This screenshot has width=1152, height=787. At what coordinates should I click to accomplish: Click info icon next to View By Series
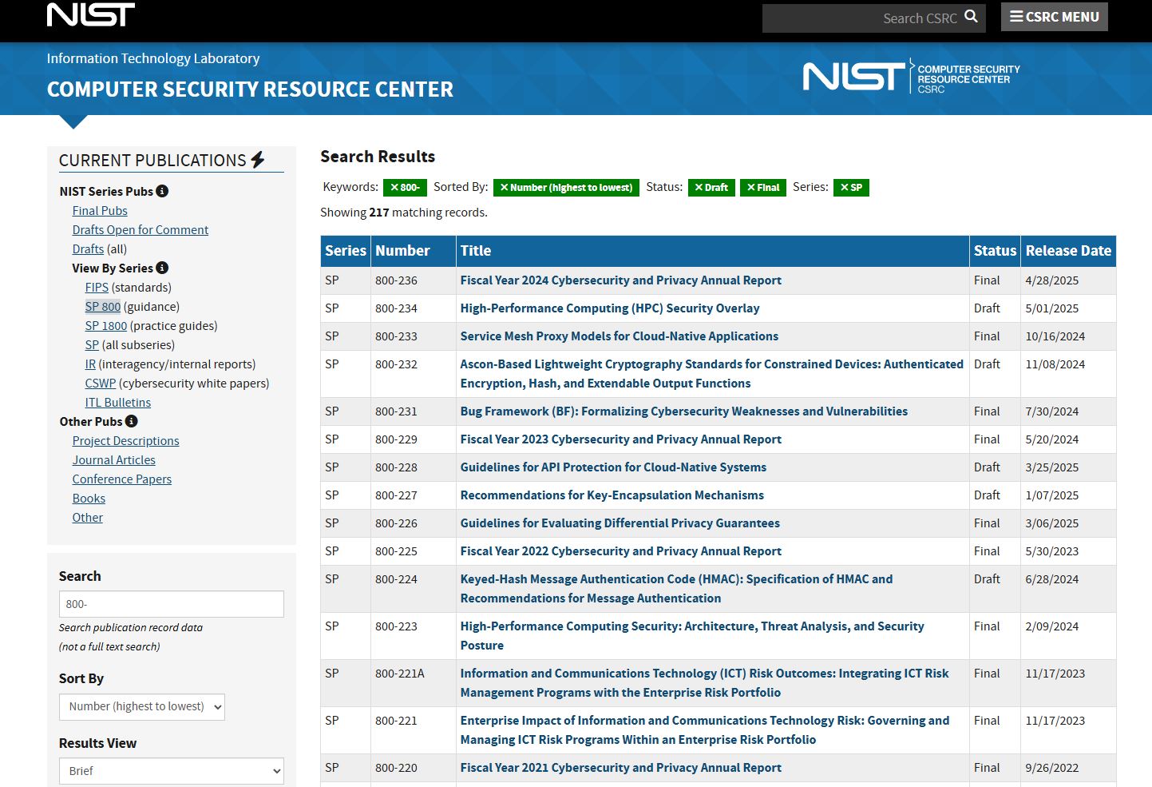[162, 268]
